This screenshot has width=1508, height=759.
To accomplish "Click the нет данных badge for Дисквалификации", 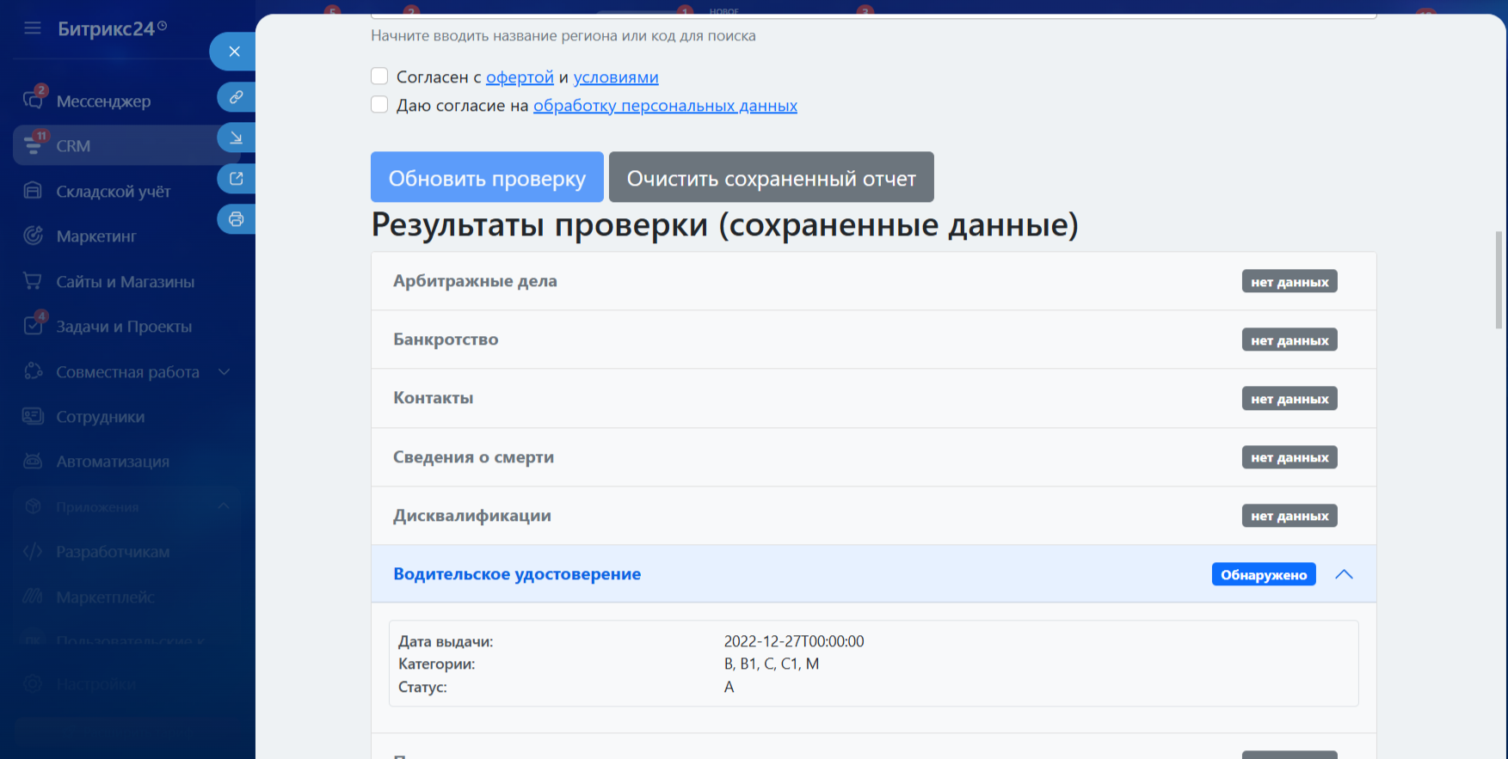I will coord(1289,516).
